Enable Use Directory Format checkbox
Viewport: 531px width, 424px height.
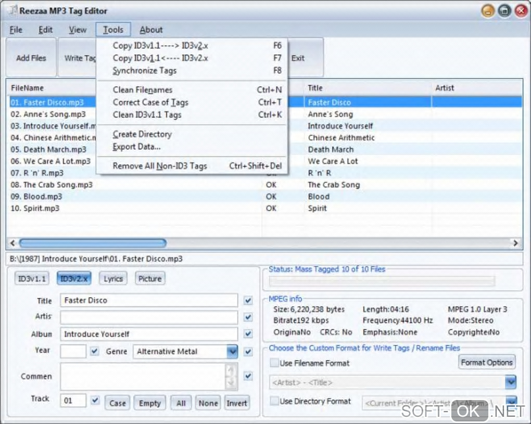(x=274, y=401)
